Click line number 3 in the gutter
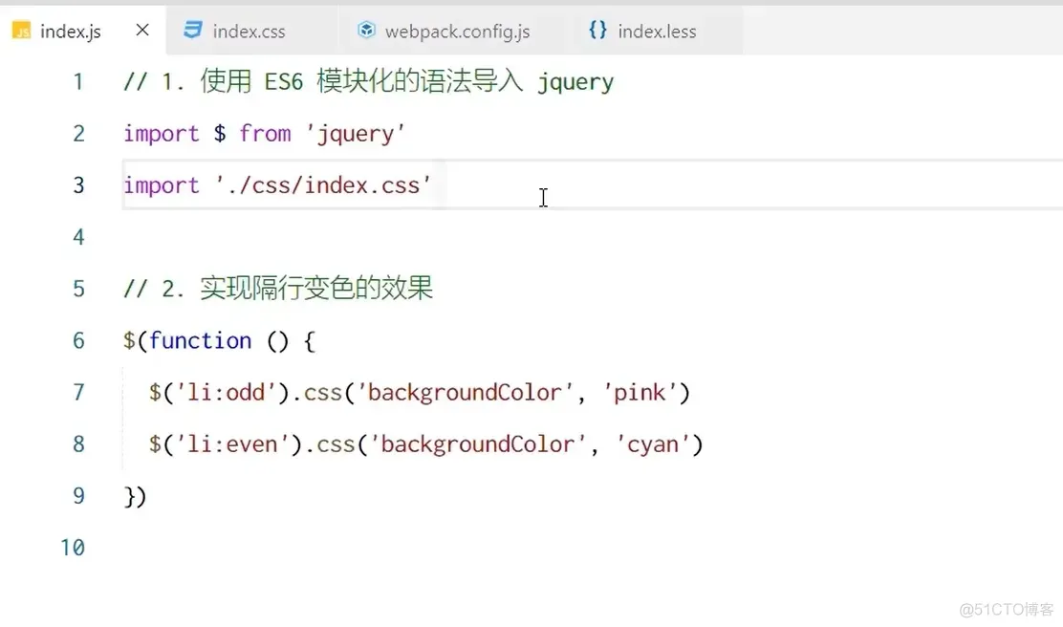Image resolution: width=1063 pixels, height=627 pixels. tap(78, 185)
